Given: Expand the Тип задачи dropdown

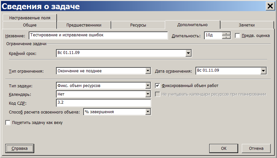Looking at the screenshot, I should tap(148, 86).
